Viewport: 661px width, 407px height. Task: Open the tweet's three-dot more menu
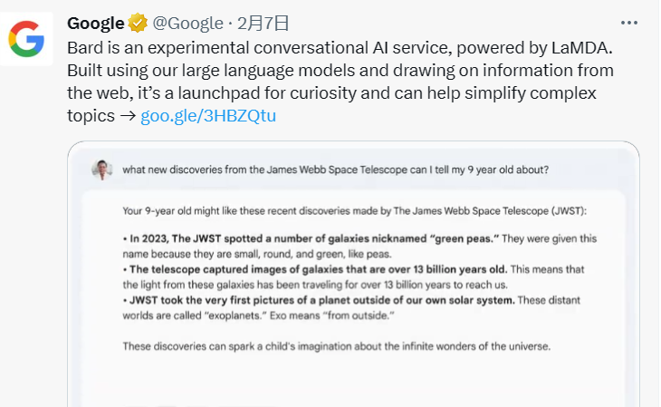629,23
